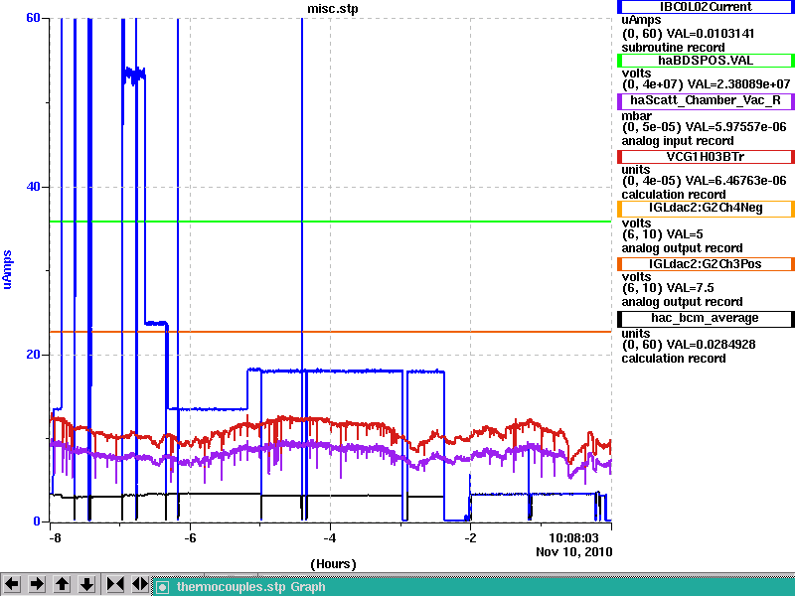Click the misc.stp graph title
Screen dimensions: 795x596
tap(333, 9)
